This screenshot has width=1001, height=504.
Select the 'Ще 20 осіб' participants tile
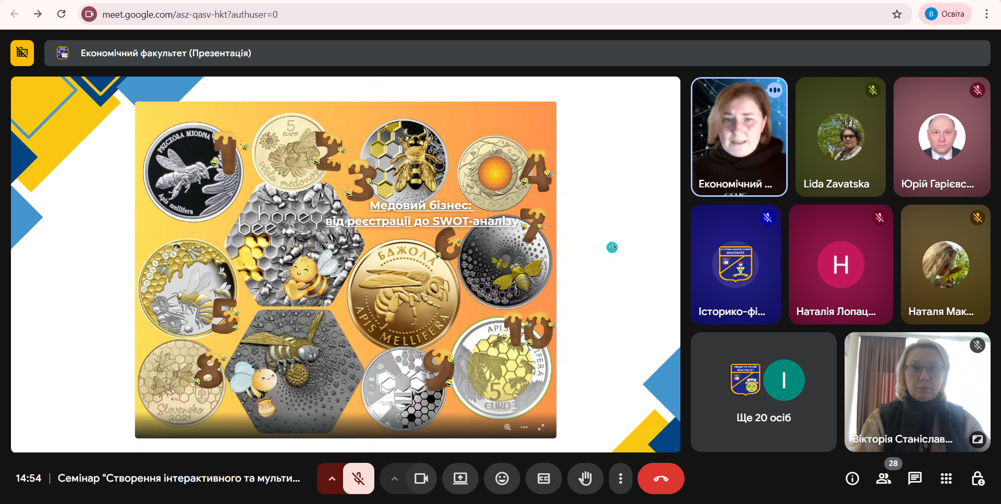click(x=763, y=392)
